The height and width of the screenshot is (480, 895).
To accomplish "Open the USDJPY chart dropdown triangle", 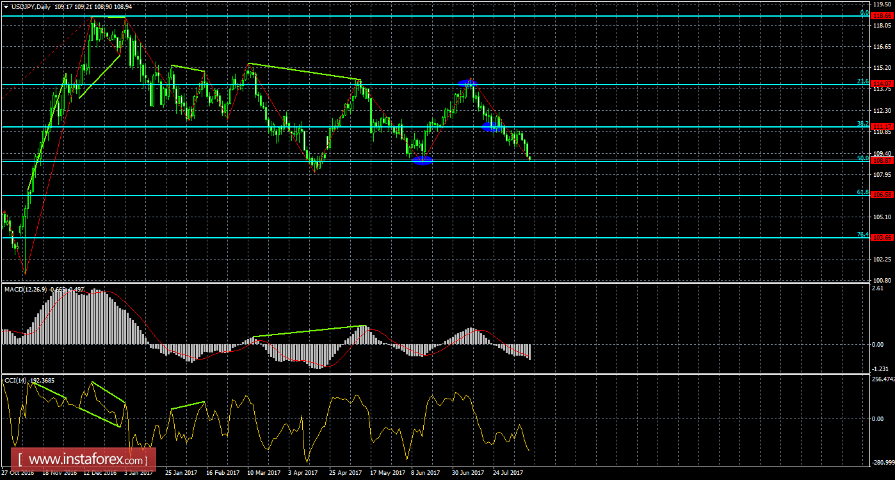I will (6, 6).
